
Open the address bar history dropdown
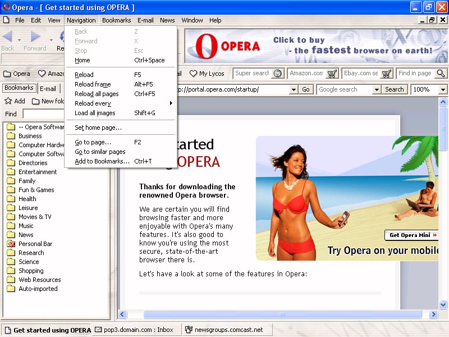(293, 89)
